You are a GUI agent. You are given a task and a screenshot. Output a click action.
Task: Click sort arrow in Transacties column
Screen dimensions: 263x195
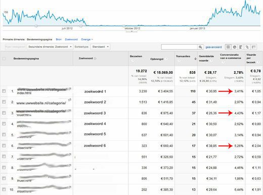point(195,59)
